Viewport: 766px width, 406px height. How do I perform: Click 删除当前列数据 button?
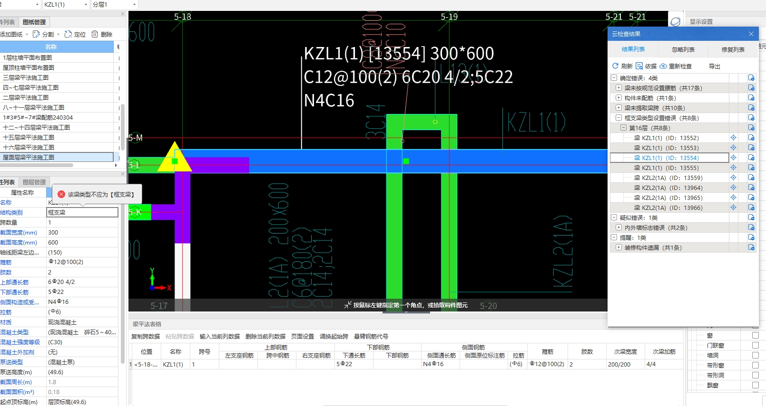point(265,336)
